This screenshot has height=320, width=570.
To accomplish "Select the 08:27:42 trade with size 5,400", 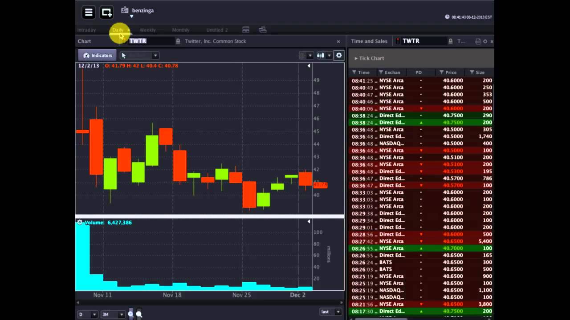I will [x=421, y=241].
